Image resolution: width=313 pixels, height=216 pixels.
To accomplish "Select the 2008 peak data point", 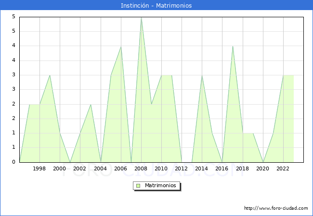I will pos(141,17).
